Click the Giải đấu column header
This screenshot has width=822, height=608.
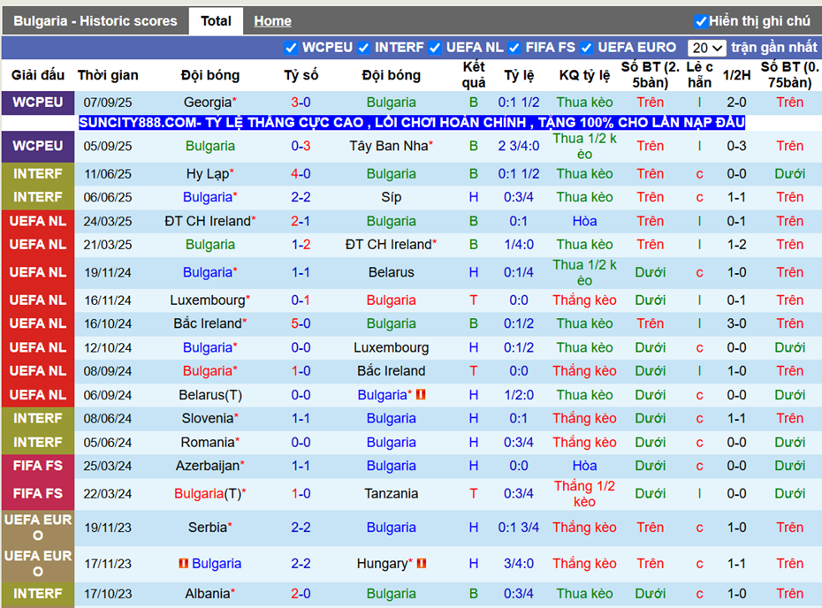(38, 75)
